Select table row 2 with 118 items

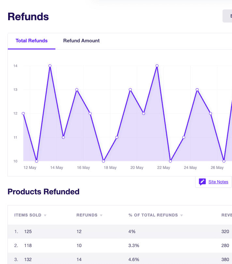(120, 245)
